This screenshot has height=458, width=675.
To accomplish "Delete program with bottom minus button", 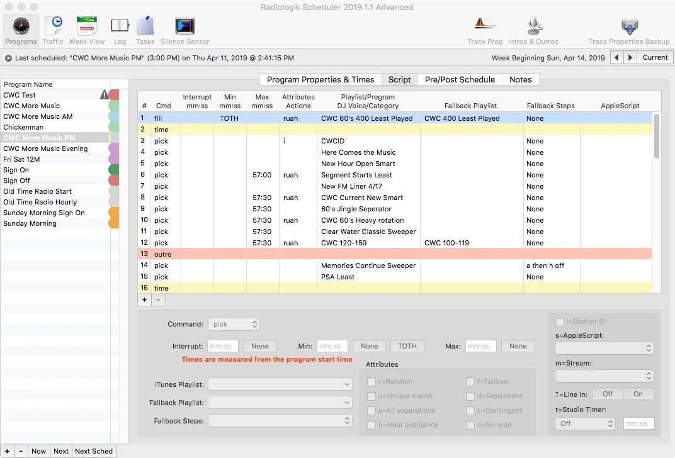I will coord(21,451).
